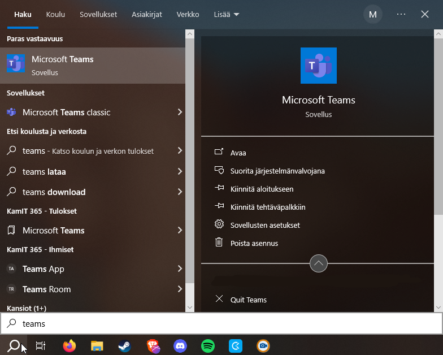Switch to the Asiakirjat tab

147,15
